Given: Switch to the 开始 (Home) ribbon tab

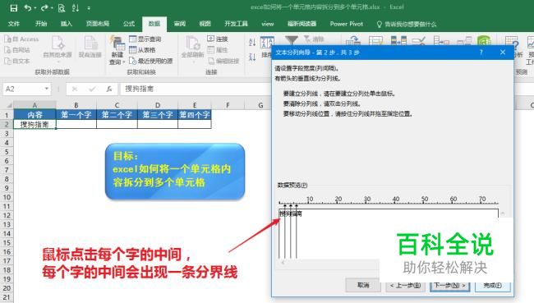Looking at the screenshot, I should tap(41, 24).
